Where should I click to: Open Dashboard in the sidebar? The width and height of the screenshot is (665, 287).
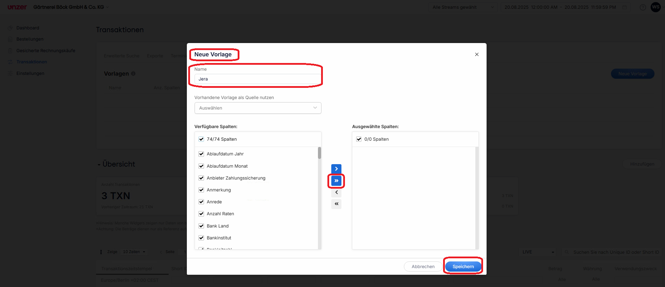(28, 28)
